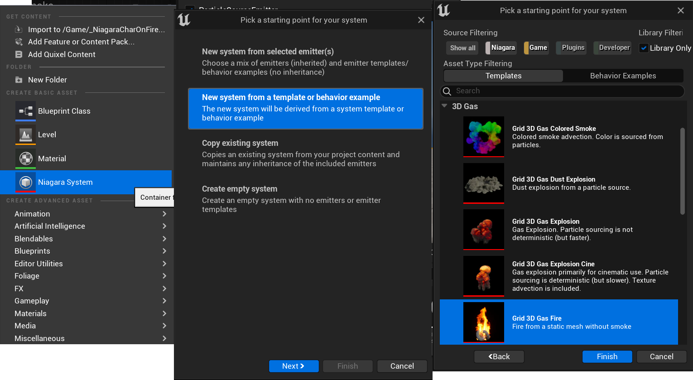This screenshot has height=380, width=693.
Task: Click the New Folder icon
Action: (19, 80)
